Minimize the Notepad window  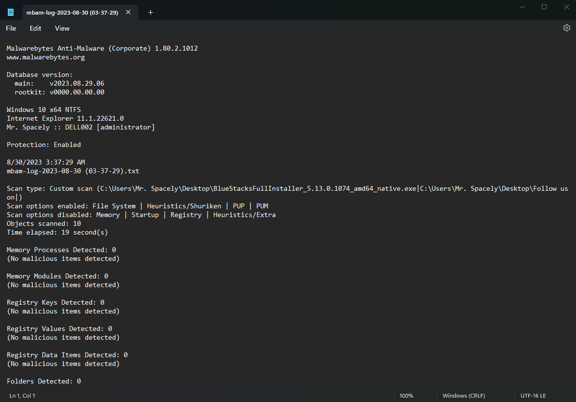[x=522, y=7]
